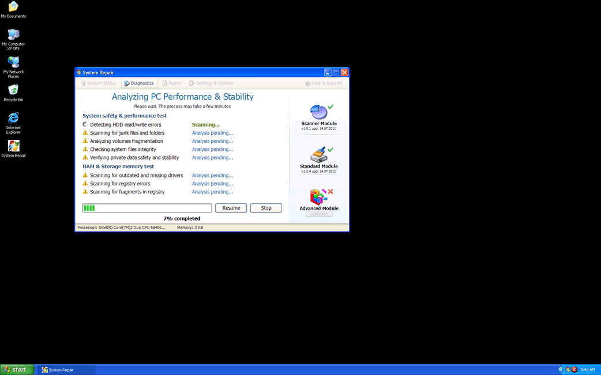
Task: Click the Advanced Module cubes icon
Action: click(318, 197)
